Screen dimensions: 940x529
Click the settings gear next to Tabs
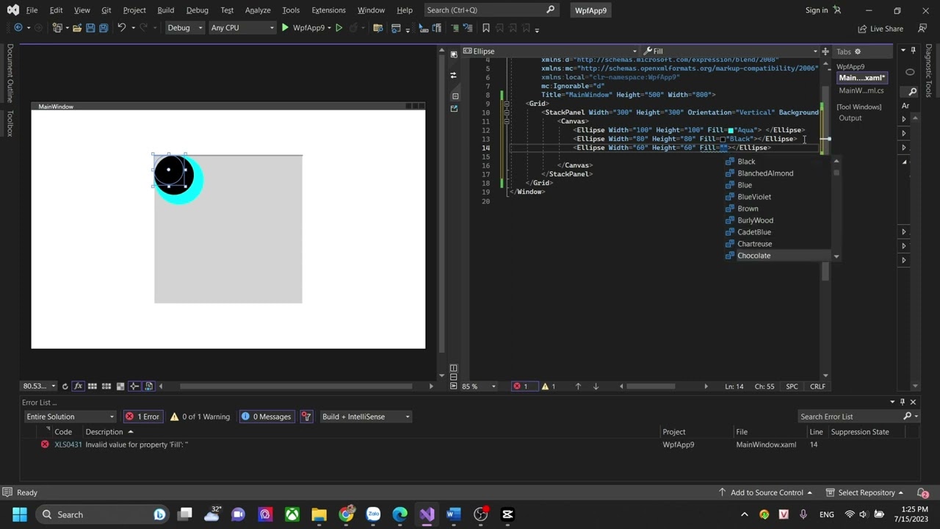point(857,51)
